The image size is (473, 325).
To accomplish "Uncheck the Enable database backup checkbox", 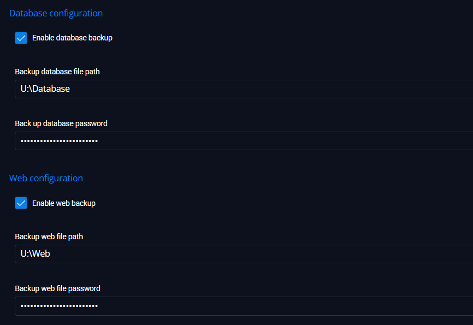I will coord(21,38).
